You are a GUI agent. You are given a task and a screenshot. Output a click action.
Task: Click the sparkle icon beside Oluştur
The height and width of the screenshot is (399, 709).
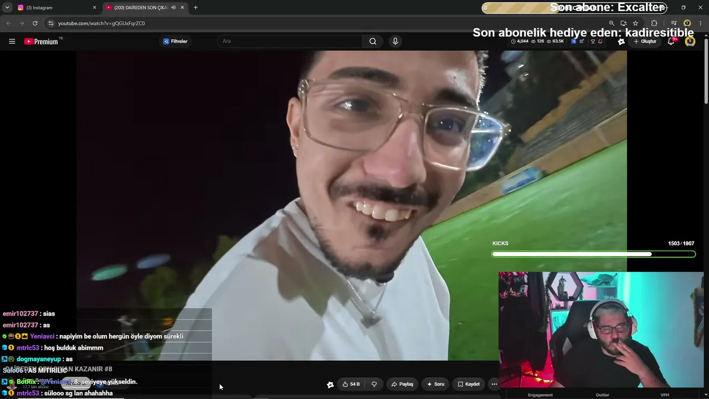click(x=621, y=42)
